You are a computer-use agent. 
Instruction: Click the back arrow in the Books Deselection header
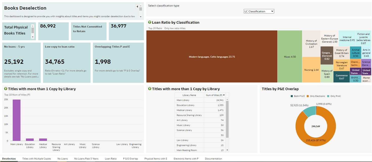coord(137,6)
